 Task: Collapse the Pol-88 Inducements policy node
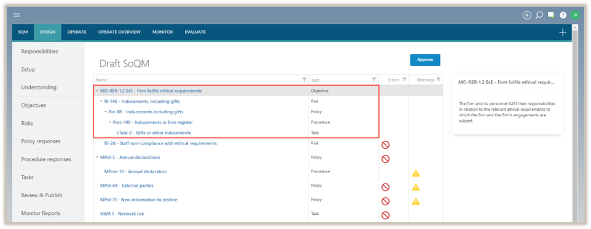pos(106,112)
